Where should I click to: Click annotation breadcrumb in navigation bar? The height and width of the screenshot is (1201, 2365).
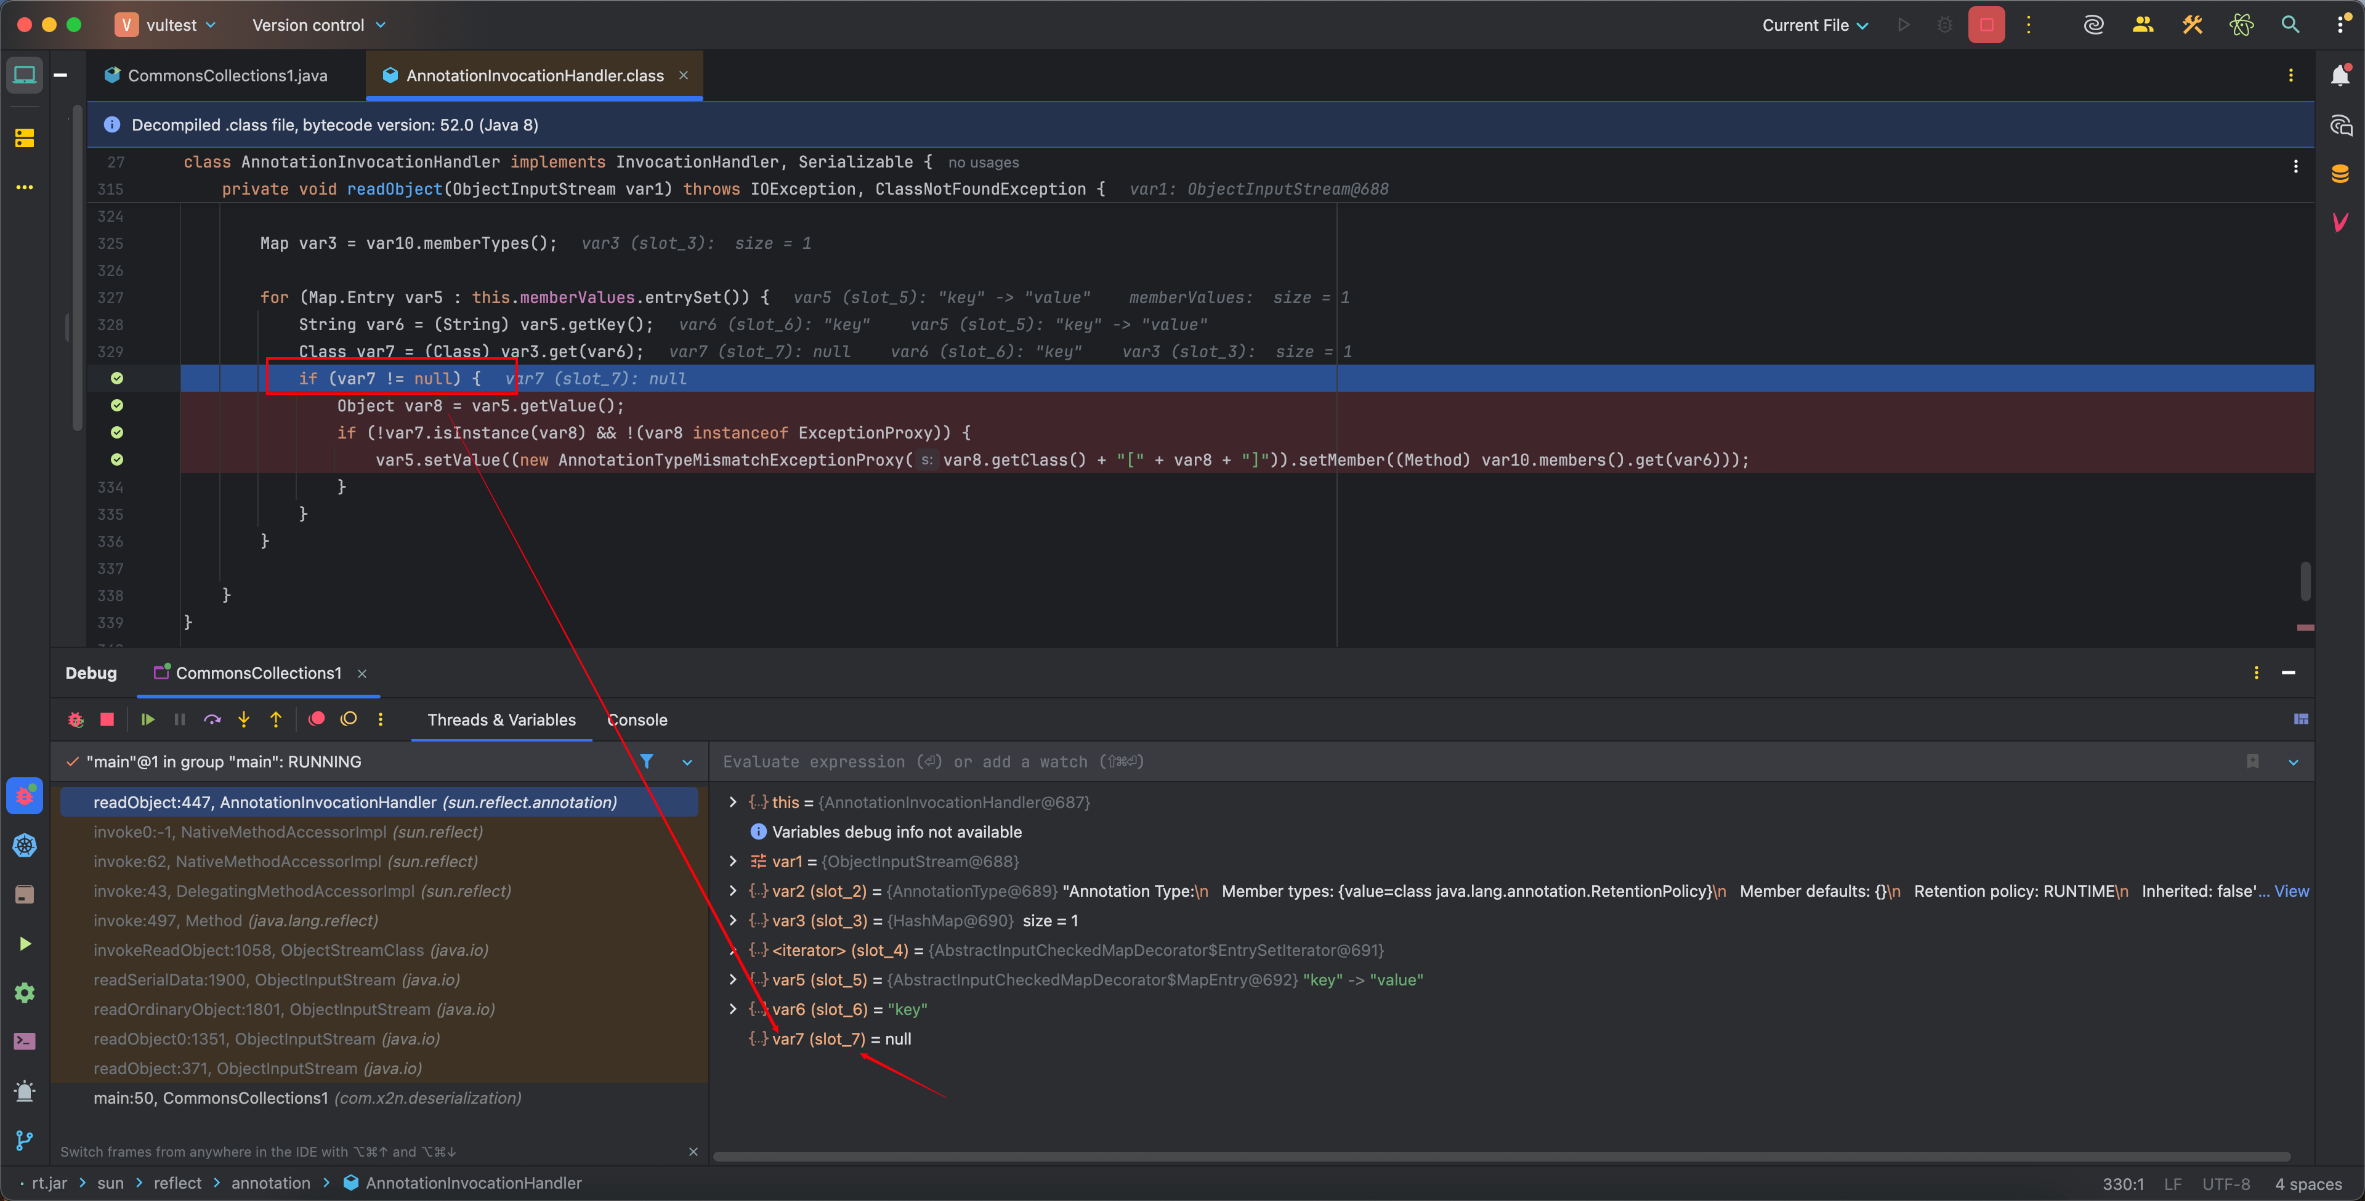click(270, 1183)
